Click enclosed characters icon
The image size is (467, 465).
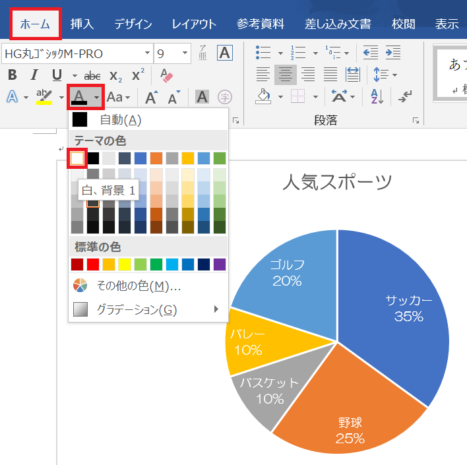[225, 97]
